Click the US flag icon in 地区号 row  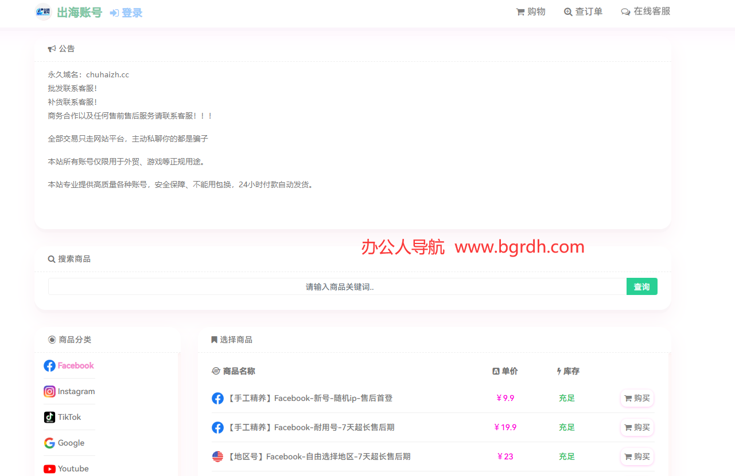pos(217,457)
